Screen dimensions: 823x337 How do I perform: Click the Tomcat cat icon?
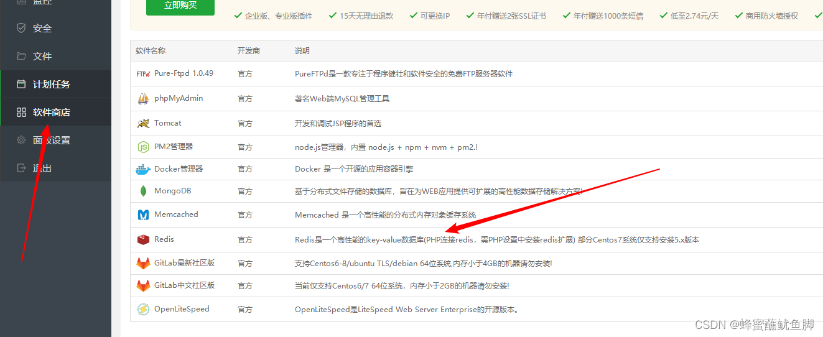(143, 123)
